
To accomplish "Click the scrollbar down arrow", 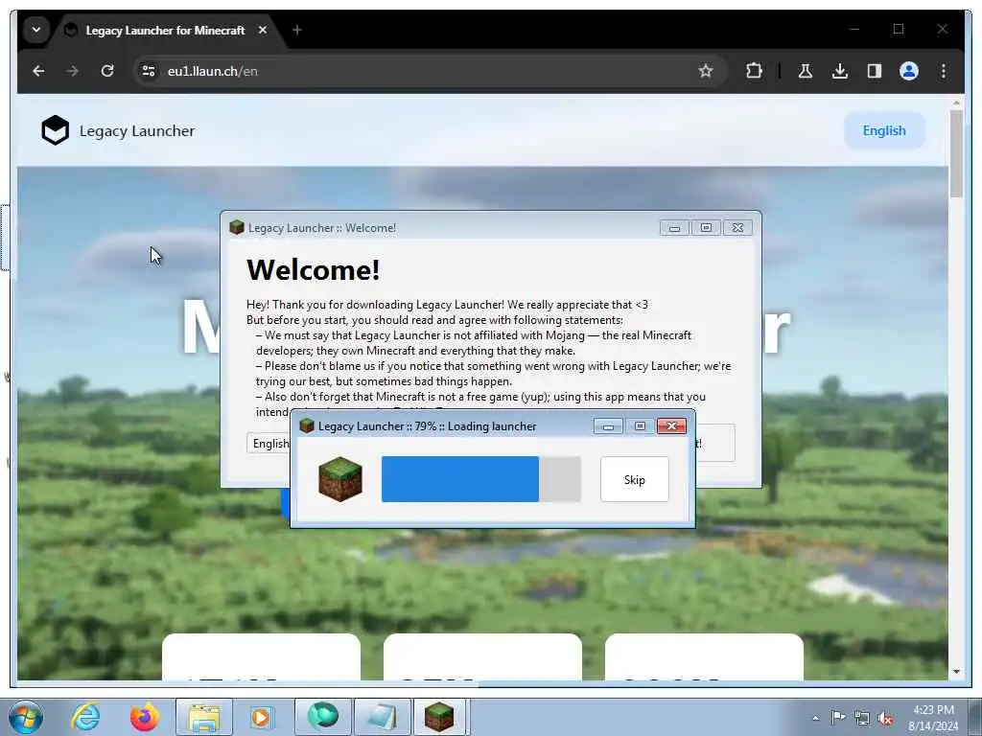I will coord(956,672).
